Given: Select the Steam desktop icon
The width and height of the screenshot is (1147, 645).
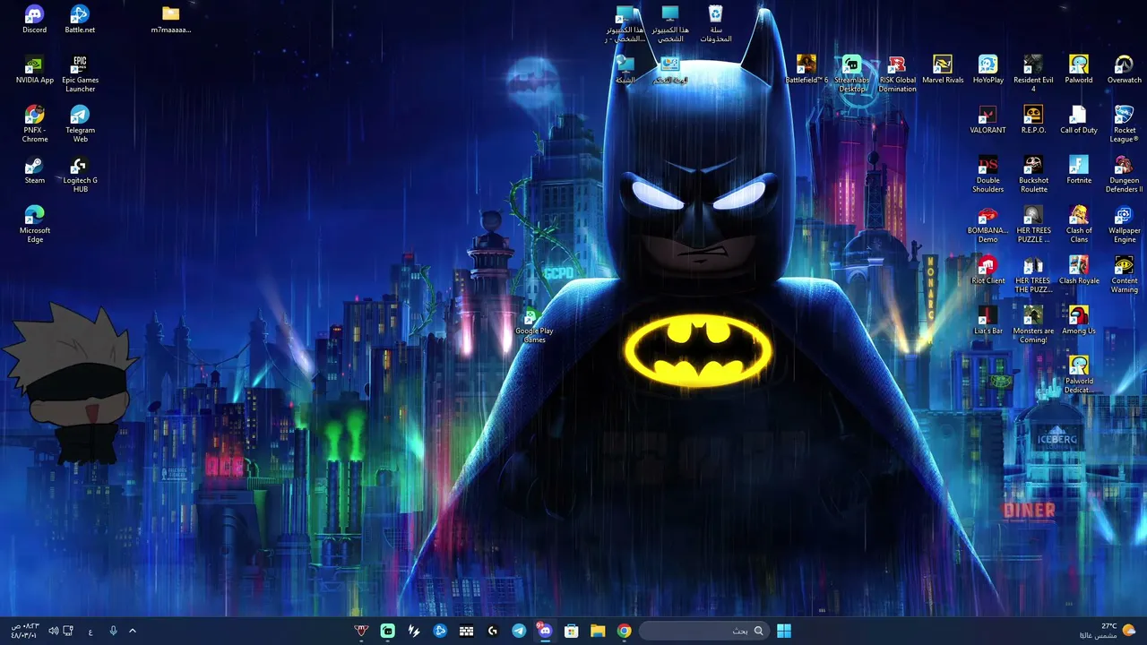Looking at the screenshot, I should pos(34,169).
